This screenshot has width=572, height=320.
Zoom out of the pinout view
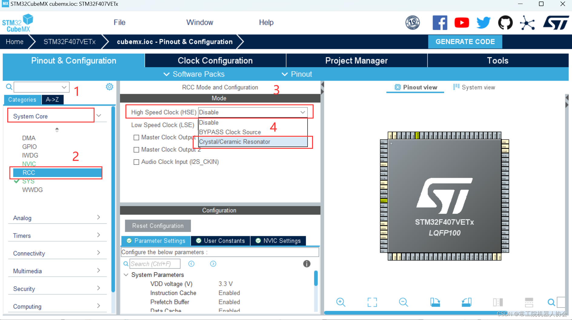[x=403, y=302]
